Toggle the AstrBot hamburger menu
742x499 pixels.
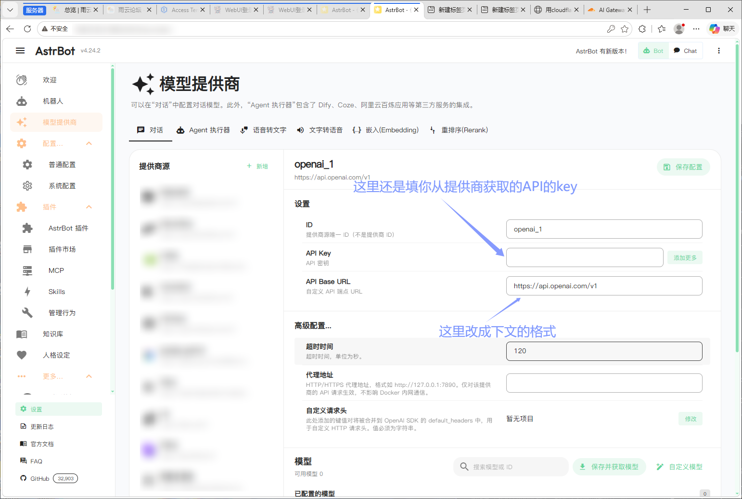pos(20,51)
